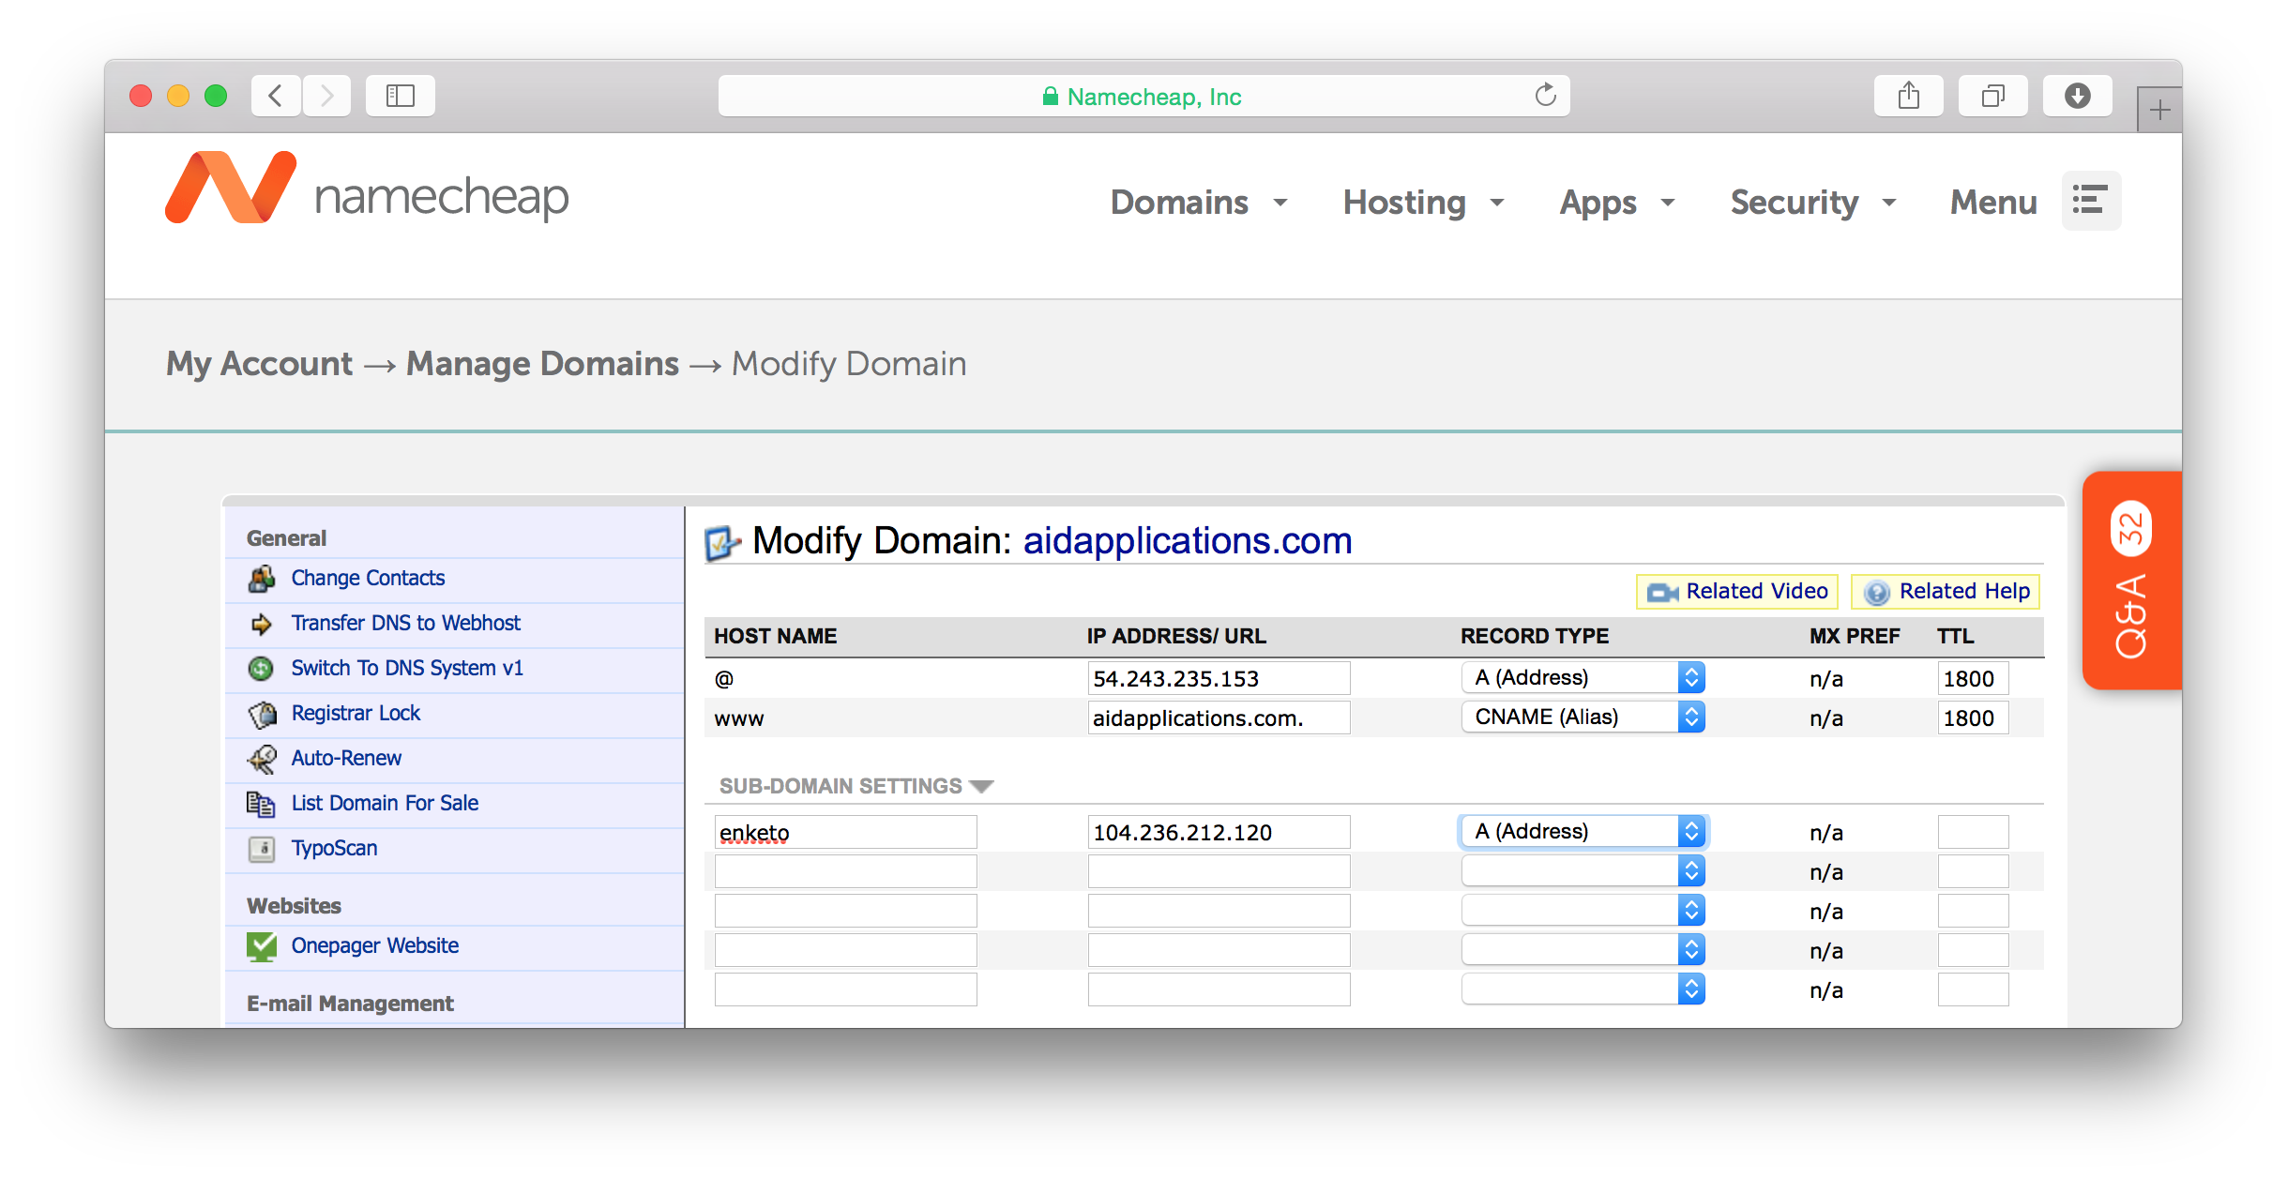
Task: Open record type dropdown in second subdomain row
Action: point(1583,870)
